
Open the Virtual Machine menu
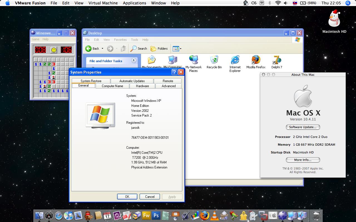103,3
